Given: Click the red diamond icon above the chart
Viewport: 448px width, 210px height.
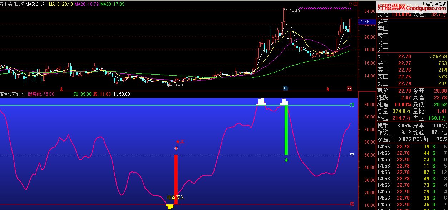Looking at the screenshot, I should pyautogui.click(x=350, y=4).
